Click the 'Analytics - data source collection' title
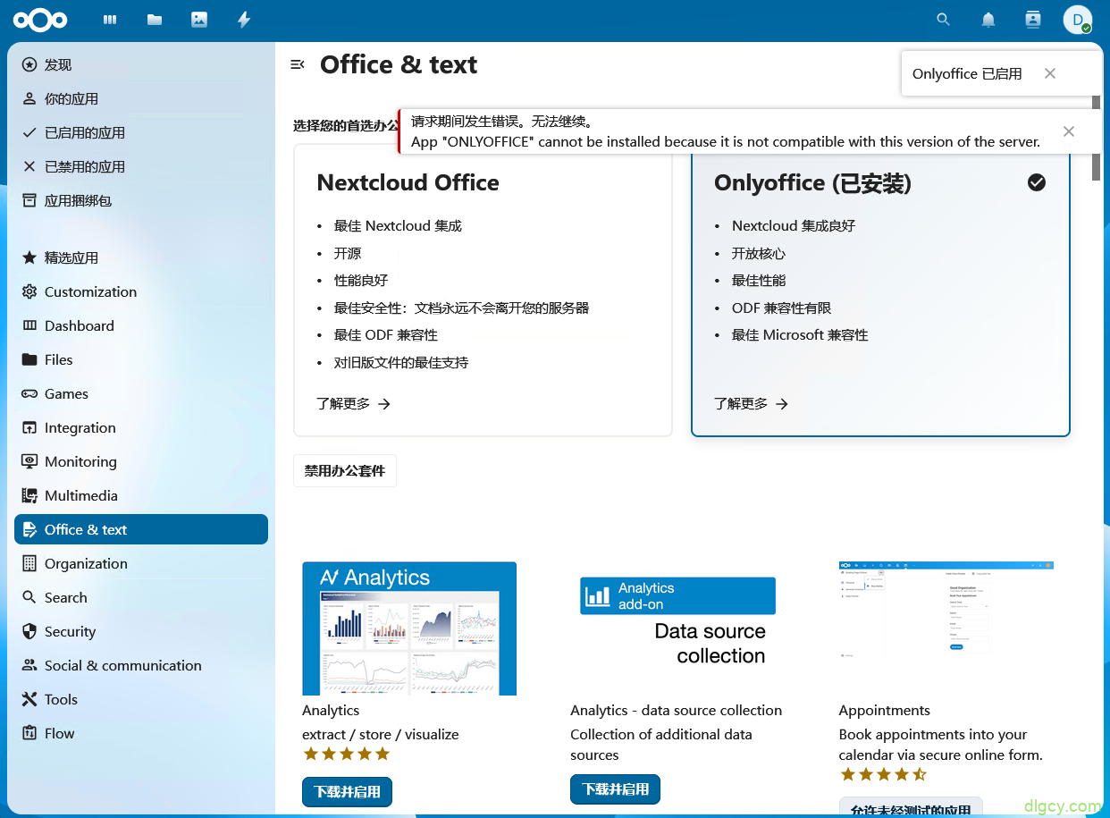The width and height of the screenshot is (1110, 818). click(x=676, y=710)
